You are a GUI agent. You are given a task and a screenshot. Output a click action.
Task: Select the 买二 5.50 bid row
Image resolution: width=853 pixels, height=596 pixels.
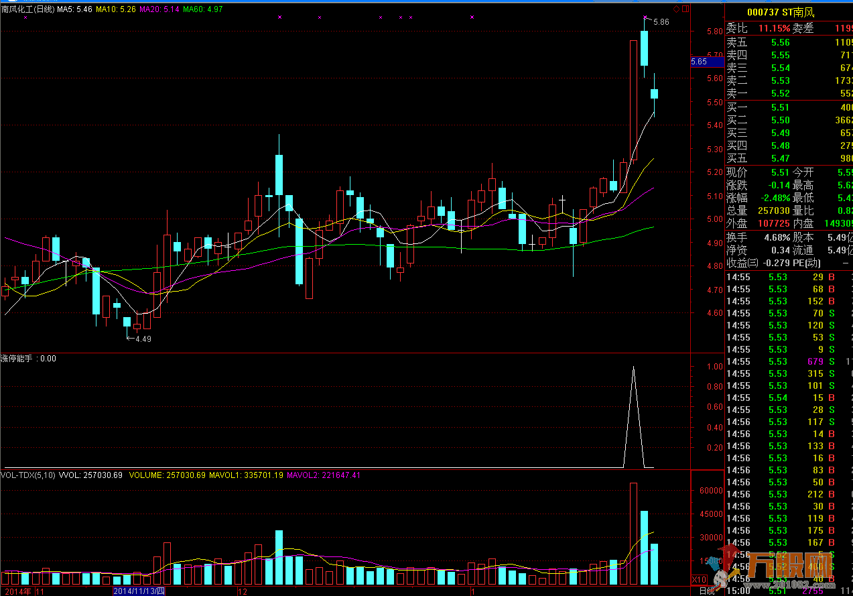[x=789, y=120]
